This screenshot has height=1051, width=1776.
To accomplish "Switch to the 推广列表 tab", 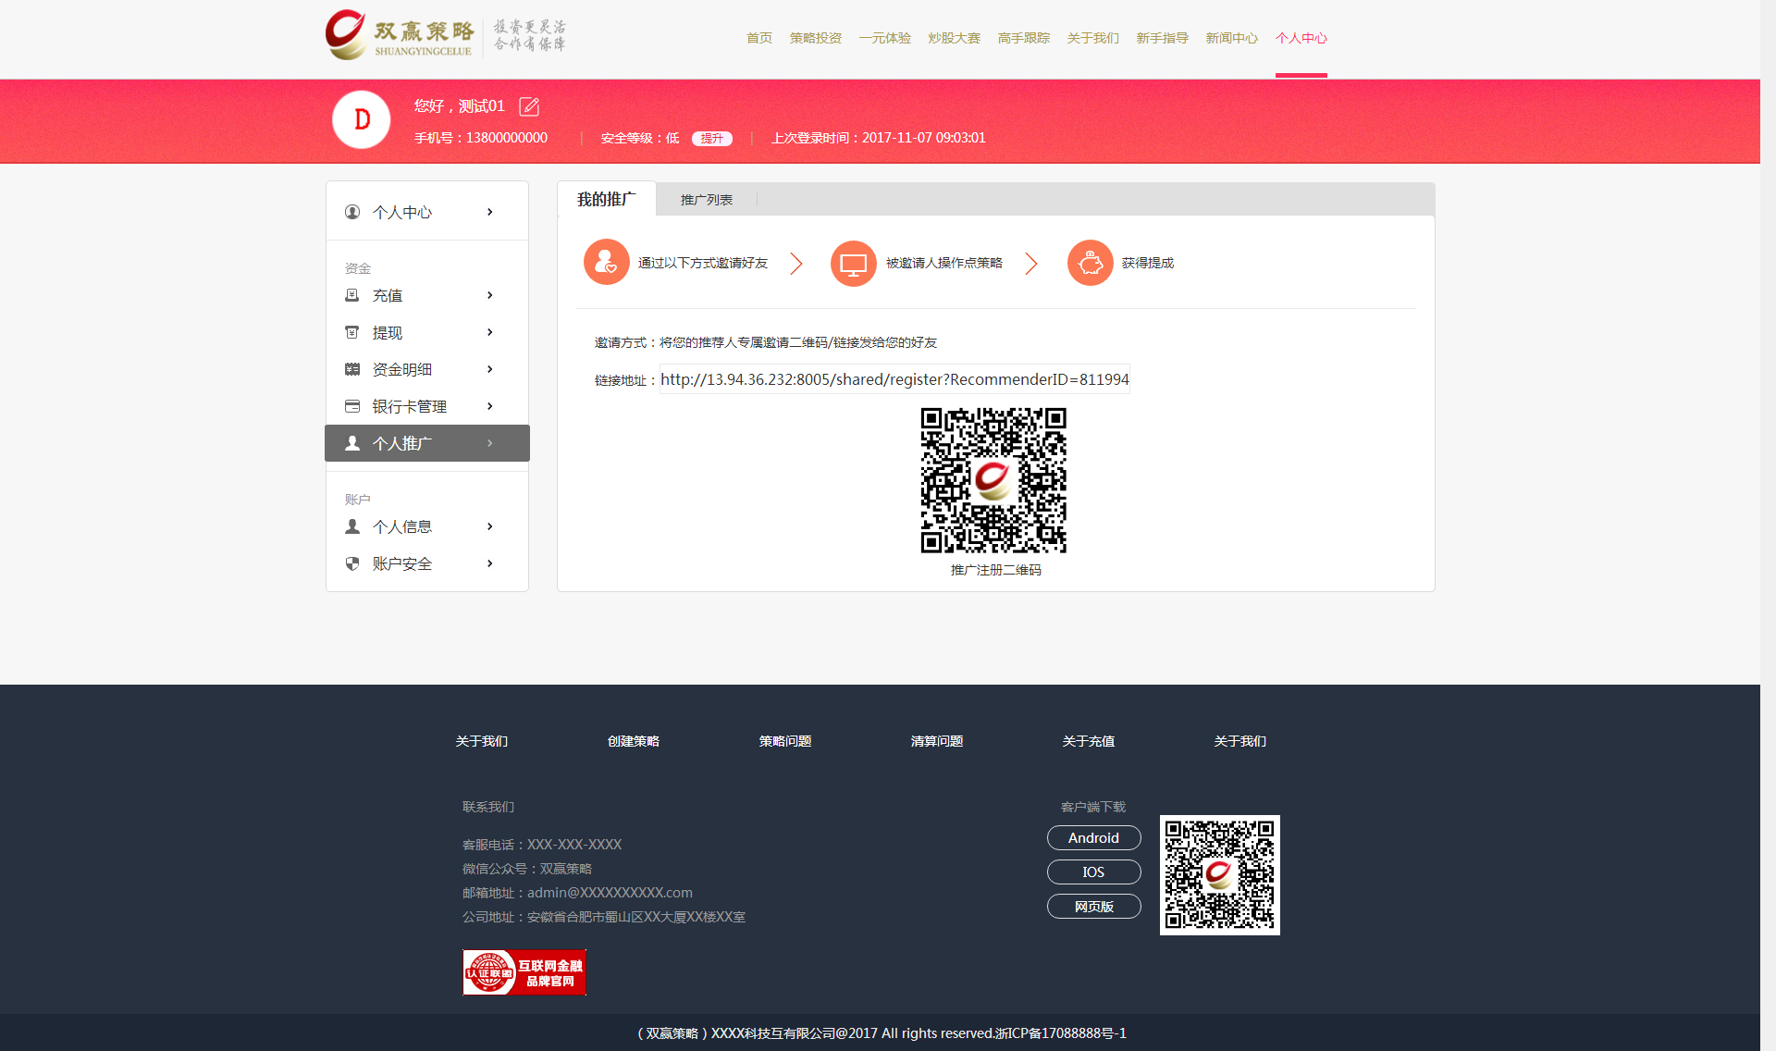I will 707,200.
